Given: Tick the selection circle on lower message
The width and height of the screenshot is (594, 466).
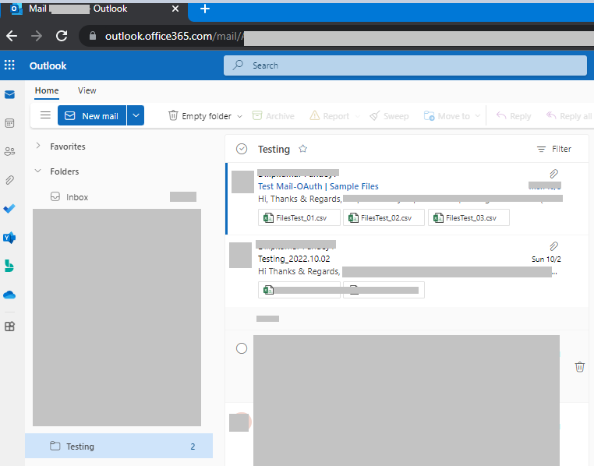Looking at the screenshot, I should 242,348.
